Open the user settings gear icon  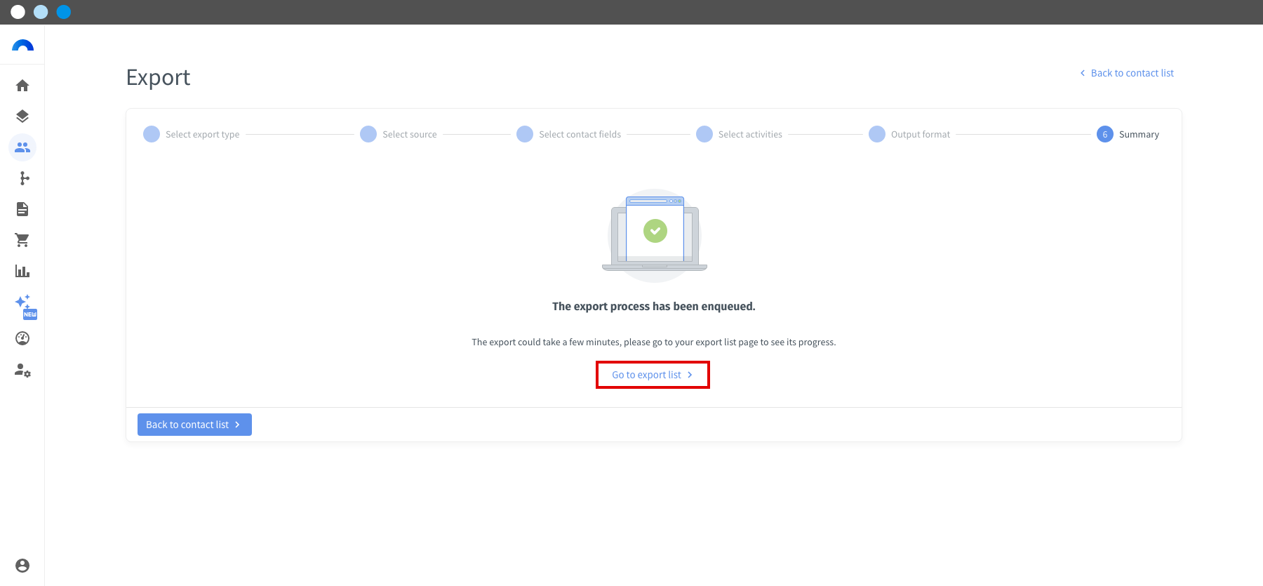point(22,370)
